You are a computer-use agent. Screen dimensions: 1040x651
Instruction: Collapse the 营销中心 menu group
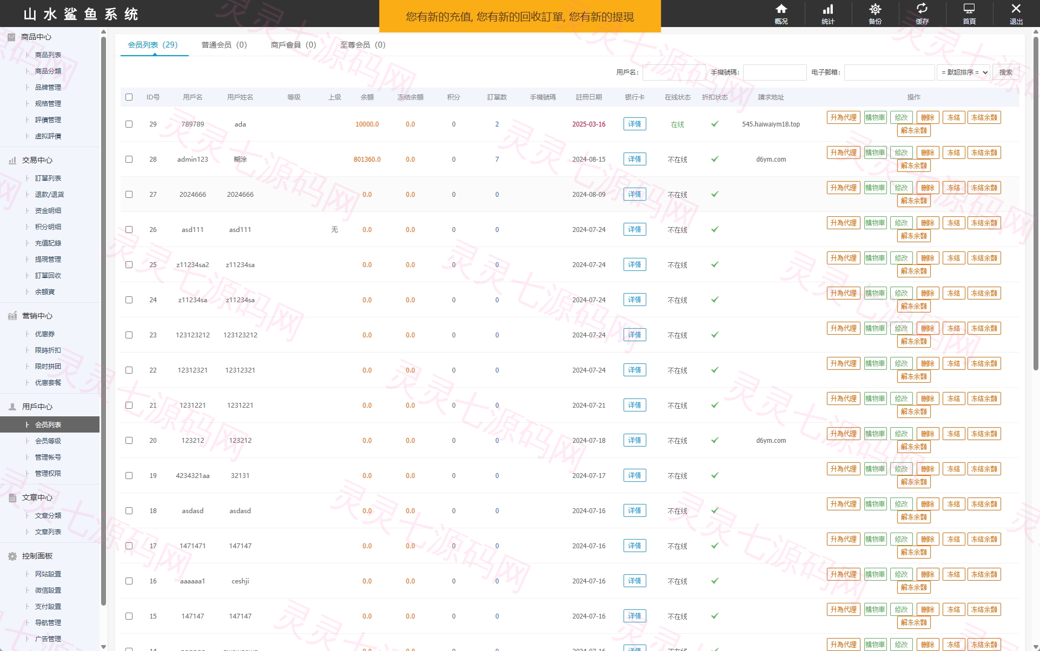click(37, 316)
